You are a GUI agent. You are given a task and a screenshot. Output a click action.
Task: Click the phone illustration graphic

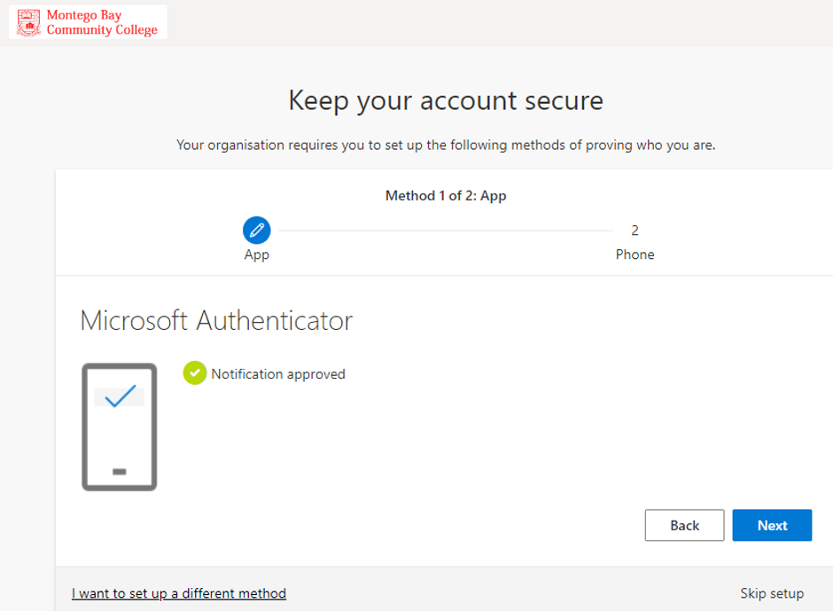point(120,427)
